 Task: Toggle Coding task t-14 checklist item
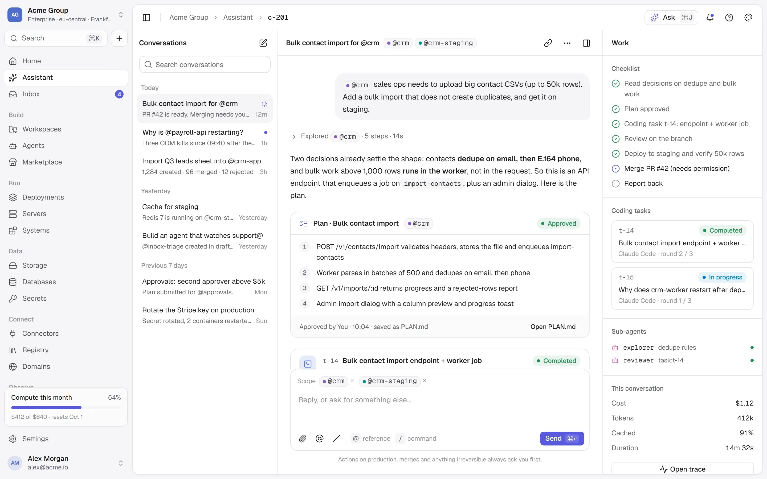tap(615, 124)
